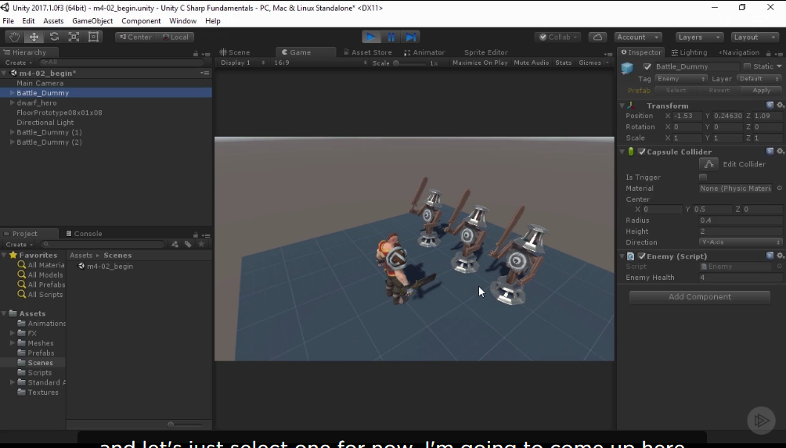
Task: Expand Battle_Dummy (1) in Hierarchy
Action: click(12, 132)
